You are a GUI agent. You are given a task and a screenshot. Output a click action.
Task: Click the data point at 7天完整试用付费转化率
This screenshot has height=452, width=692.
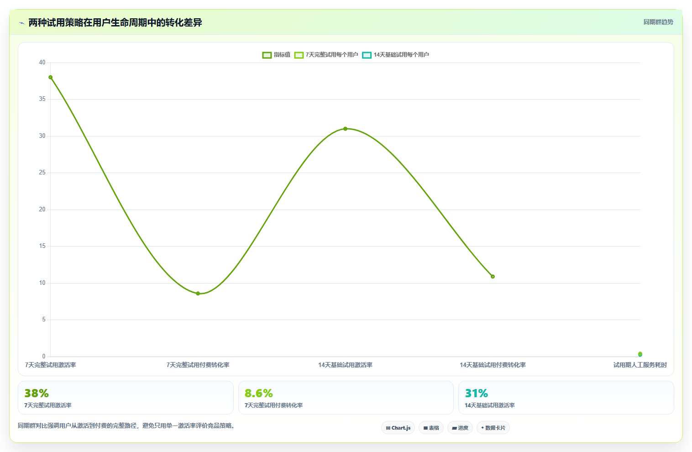point(198,294)
